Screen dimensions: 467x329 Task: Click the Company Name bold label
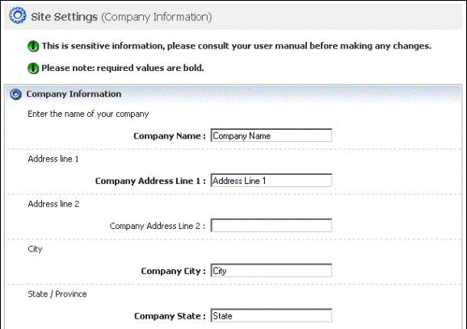coord(170,136)
